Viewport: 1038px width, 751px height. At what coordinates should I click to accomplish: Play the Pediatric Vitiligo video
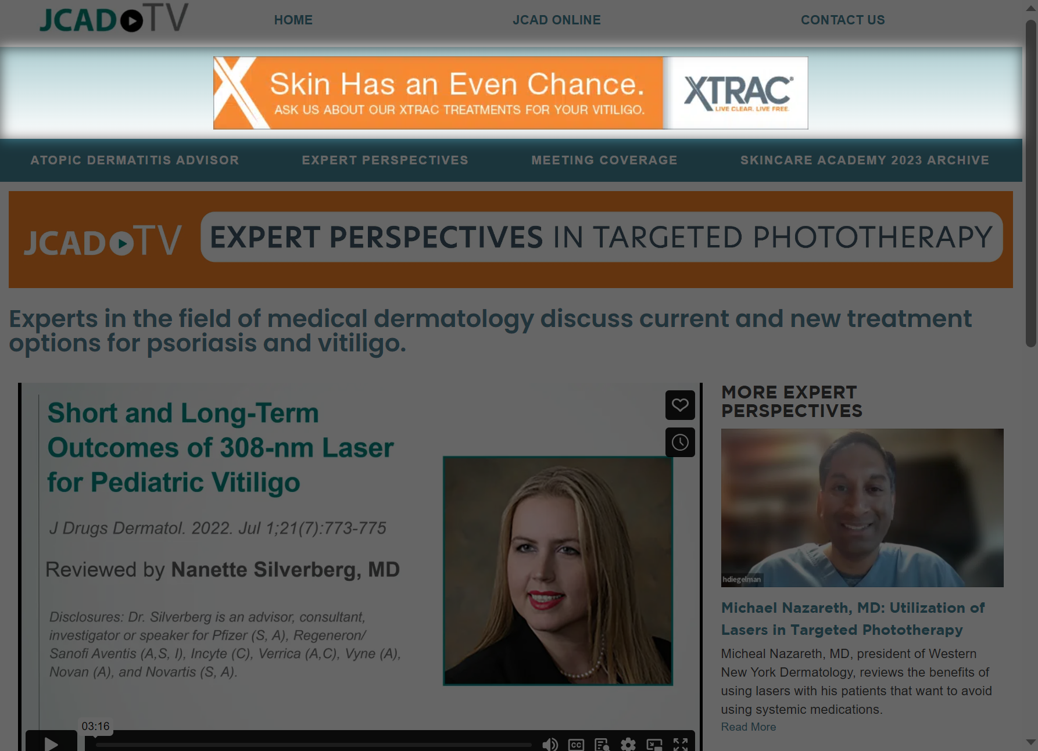51,742
